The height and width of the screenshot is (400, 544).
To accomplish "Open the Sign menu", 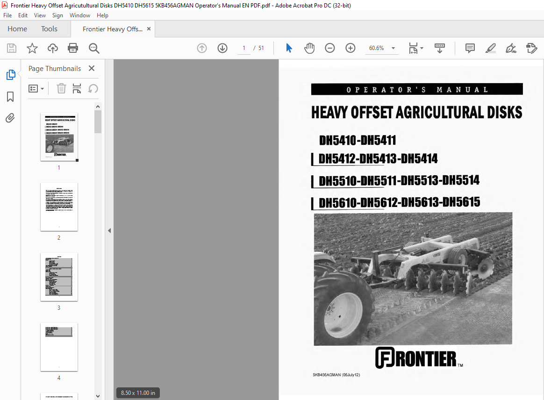I will coord(57,15).
